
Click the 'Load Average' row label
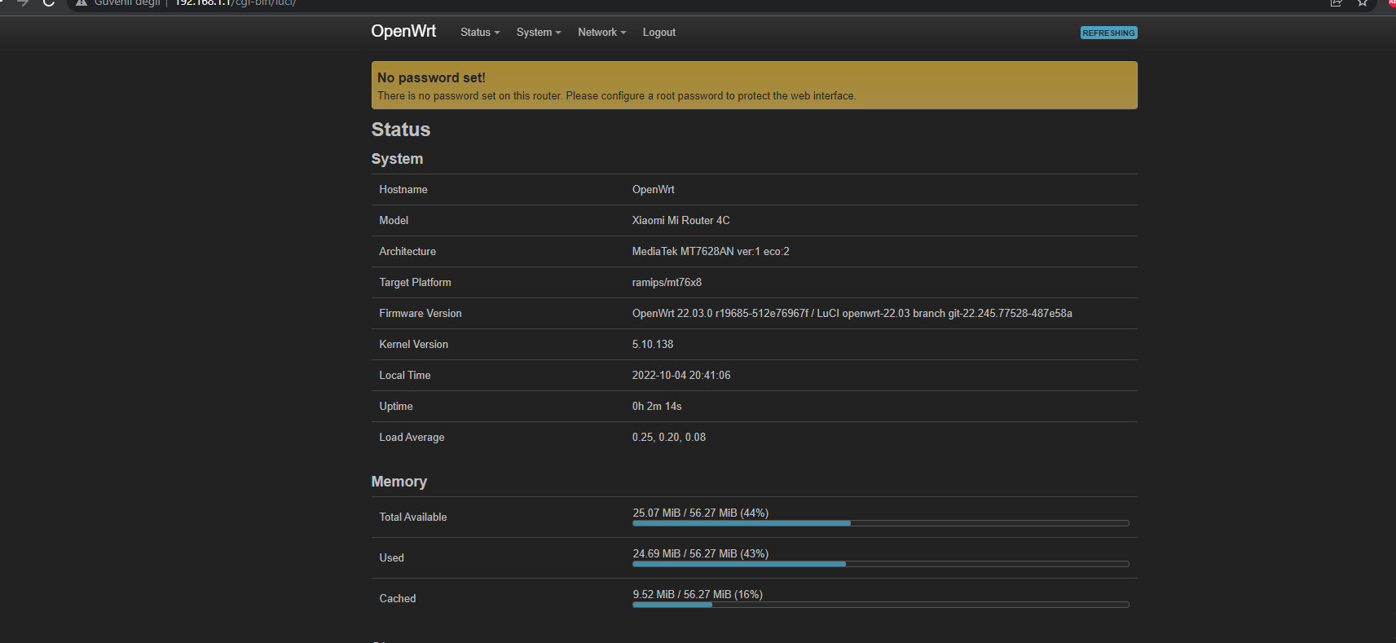pyautogui.click(x=412, y=438)
